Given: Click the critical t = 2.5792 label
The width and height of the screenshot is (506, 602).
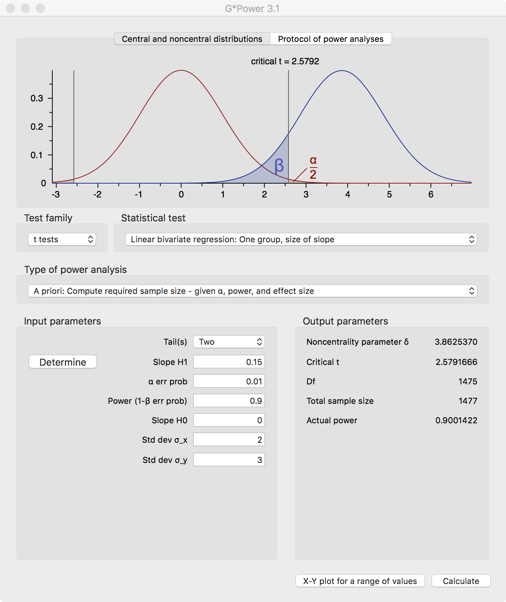Looking at the screenshot, I should (x=285, y=61).
